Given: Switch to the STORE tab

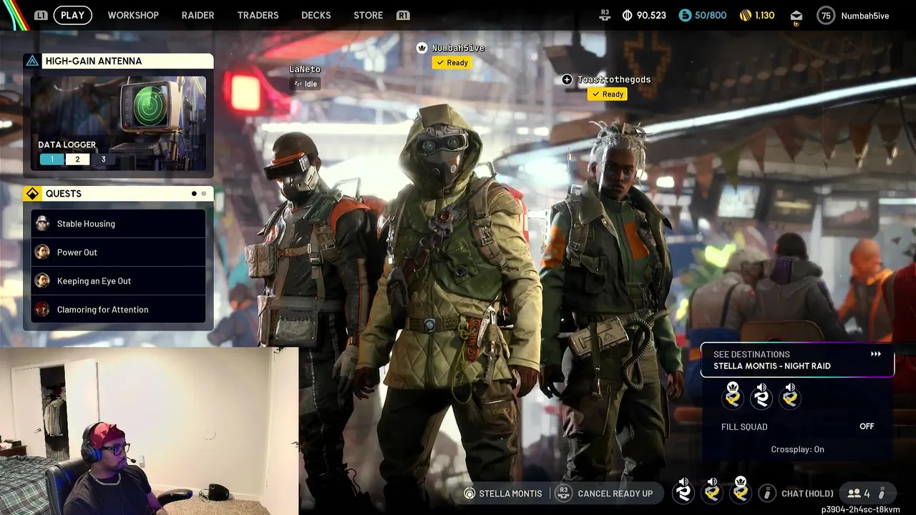Looking at the screenshot, I should [x=368, y=15].
